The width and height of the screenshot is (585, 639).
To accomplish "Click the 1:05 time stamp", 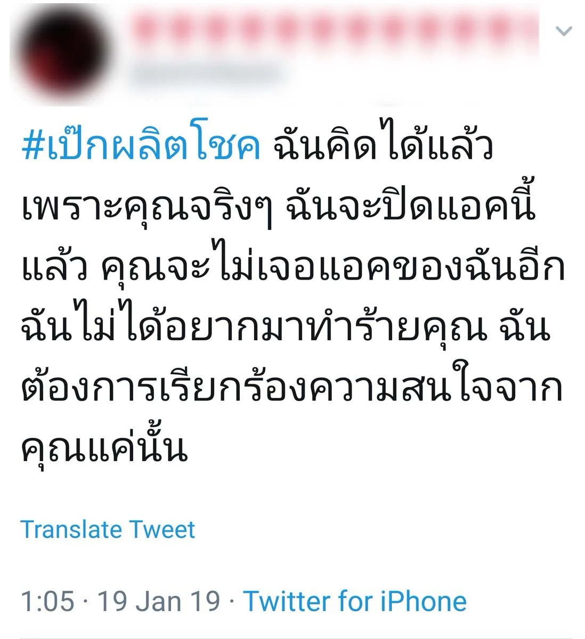I will click(x=47, y=601).
